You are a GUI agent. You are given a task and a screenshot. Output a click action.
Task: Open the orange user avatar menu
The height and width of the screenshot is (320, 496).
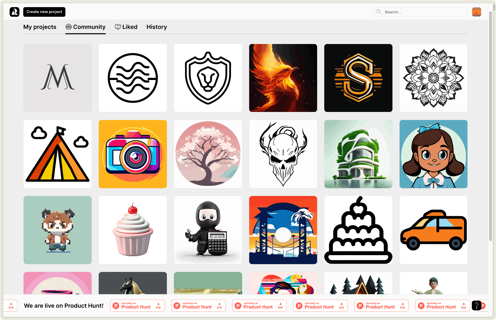click(x=476, y=12)
